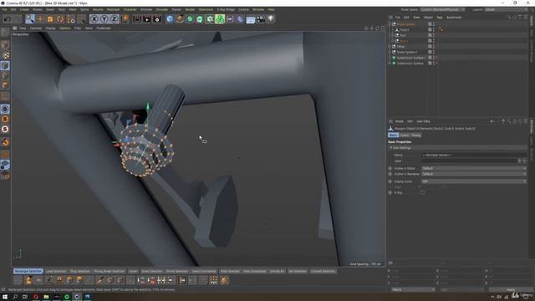
Task: Toggle layer box of top Brake System row
Action: point(430,24)
